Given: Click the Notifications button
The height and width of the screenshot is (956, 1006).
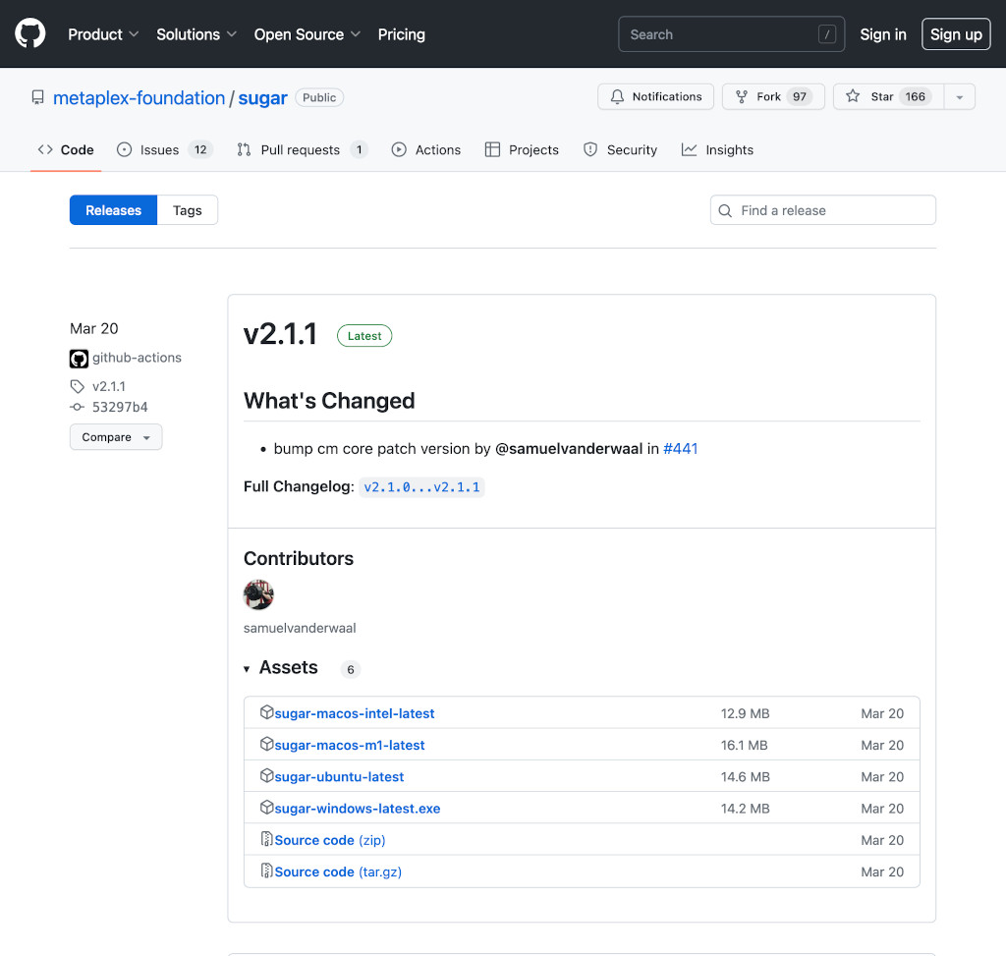Looking at the screenshot, I should pos(655,97).
